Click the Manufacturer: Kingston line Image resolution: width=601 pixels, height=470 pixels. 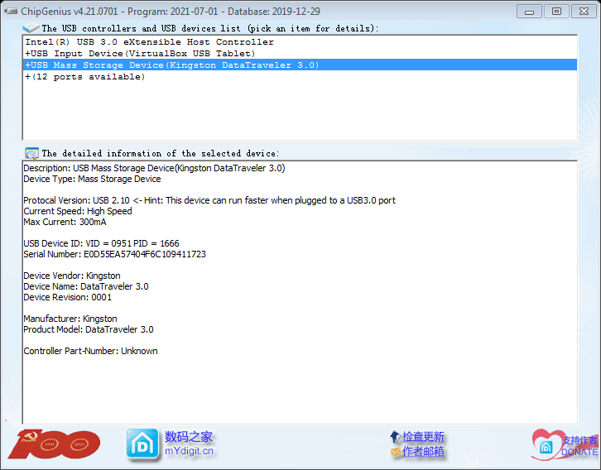(x=70, y=319)
